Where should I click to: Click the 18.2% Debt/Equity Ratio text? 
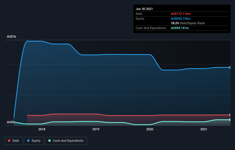point(188,23)
